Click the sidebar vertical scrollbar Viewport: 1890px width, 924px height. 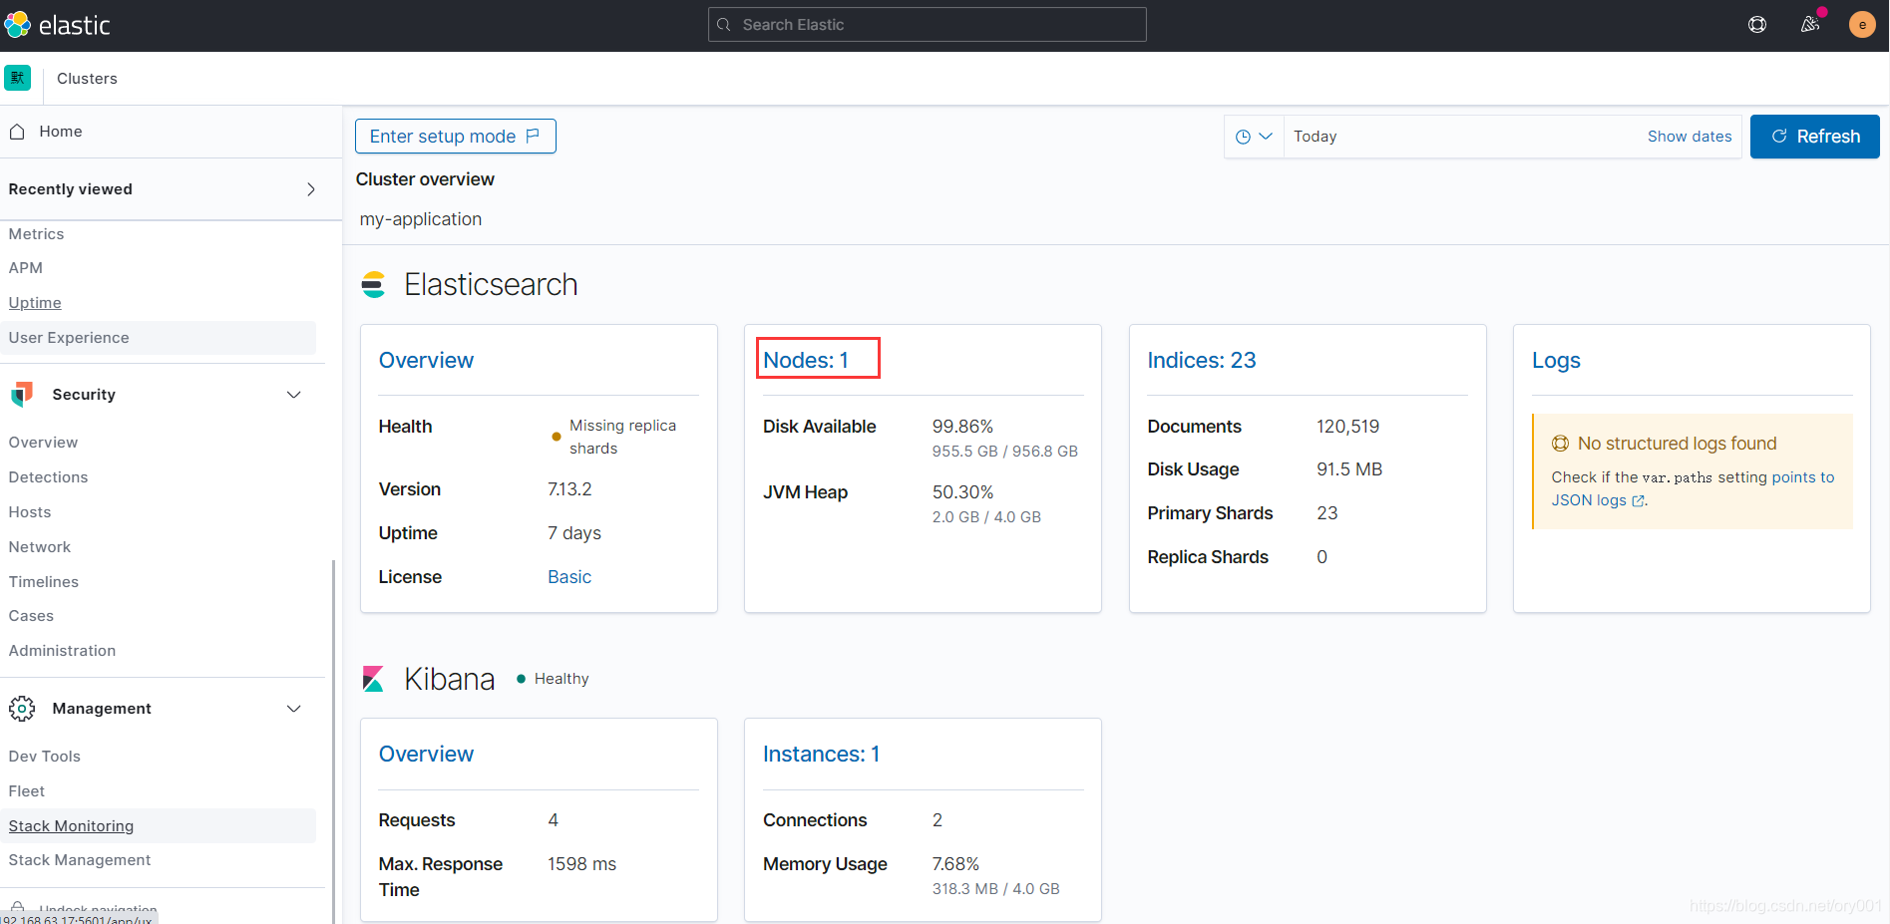[333, 742]
